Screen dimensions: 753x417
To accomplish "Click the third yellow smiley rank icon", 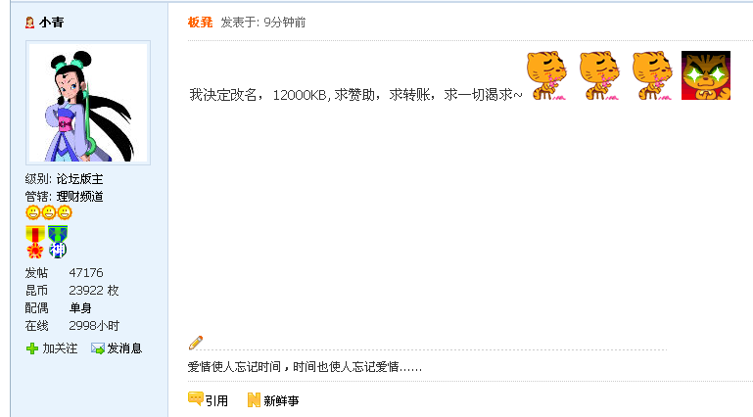I will click(x=65, y=212).
